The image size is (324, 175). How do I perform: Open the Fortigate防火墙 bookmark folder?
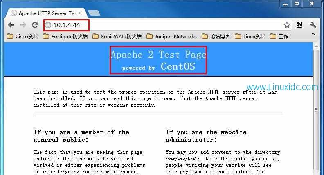pos(65,36)
